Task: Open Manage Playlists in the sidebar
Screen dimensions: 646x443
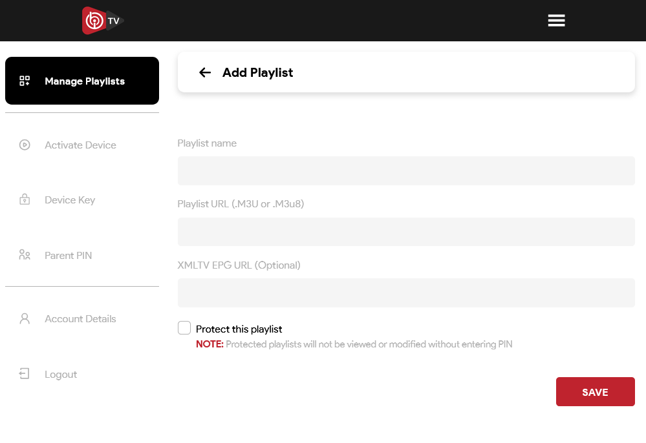Action: pos(85,81)
